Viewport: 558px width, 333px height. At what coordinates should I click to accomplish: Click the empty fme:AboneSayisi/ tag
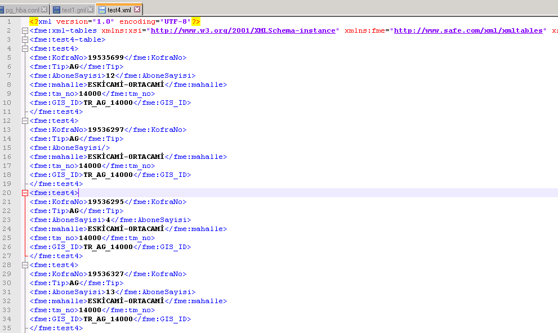point(70,148)
